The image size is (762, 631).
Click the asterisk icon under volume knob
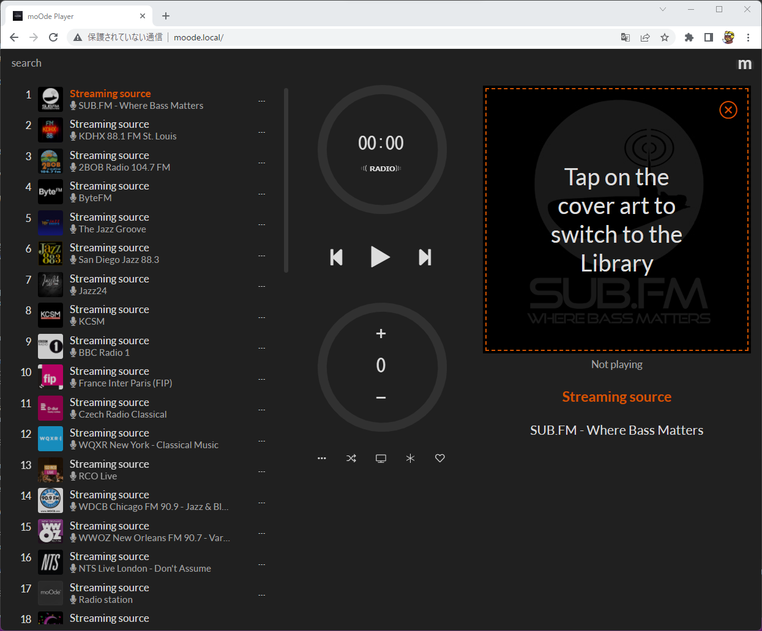coord(410,458)
